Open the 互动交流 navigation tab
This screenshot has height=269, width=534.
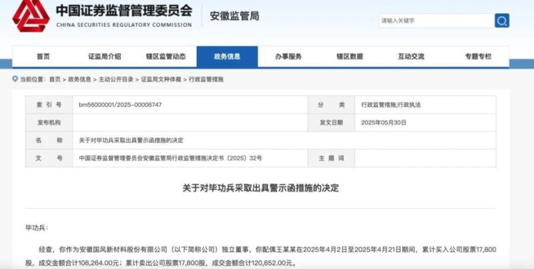(x=411, y=57)
